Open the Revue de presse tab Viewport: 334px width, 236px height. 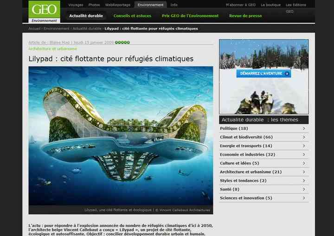click(x=245, y=16)
